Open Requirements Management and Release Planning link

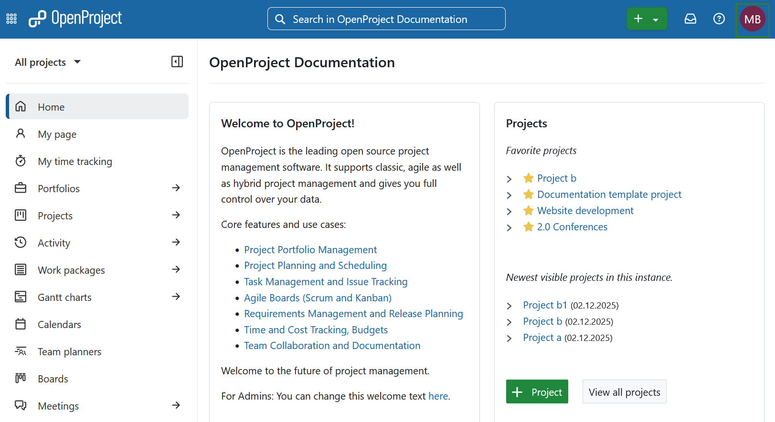353,313
